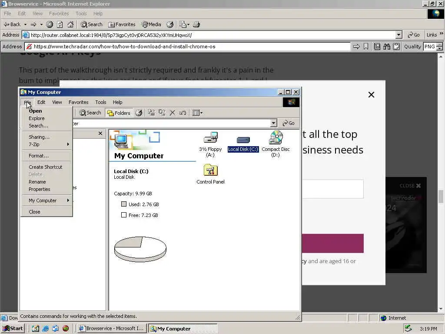
Task: Open the Views dropdown in My Computer's toolbar
Action: coord(198,113)
